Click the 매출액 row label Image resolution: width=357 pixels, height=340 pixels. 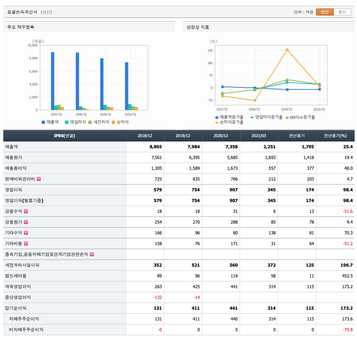(12, 147)
